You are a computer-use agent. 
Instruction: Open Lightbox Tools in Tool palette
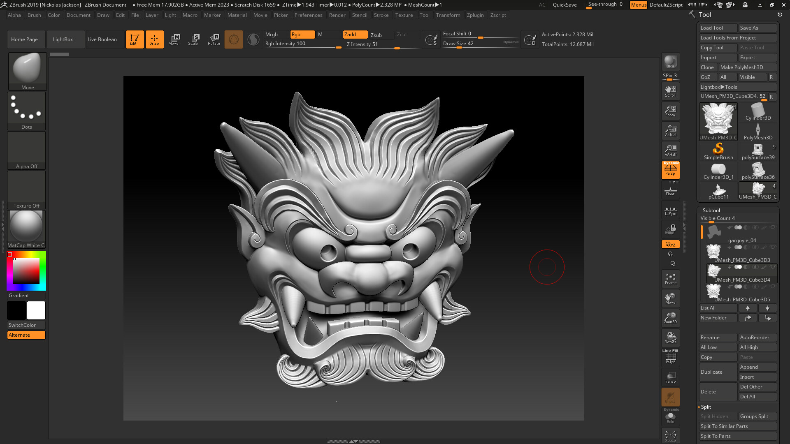[738, 87]
